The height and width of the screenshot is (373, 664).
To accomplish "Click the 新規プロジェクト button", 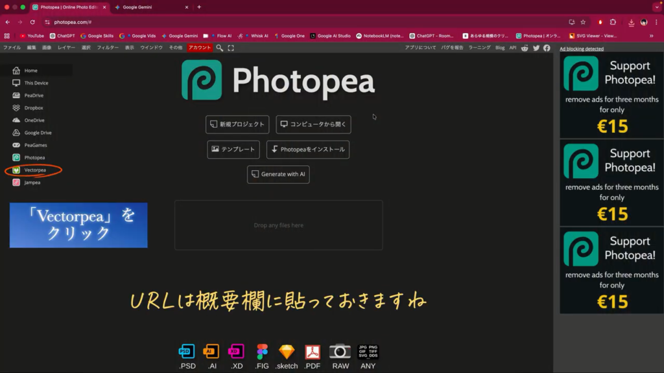I will (237, 124).
